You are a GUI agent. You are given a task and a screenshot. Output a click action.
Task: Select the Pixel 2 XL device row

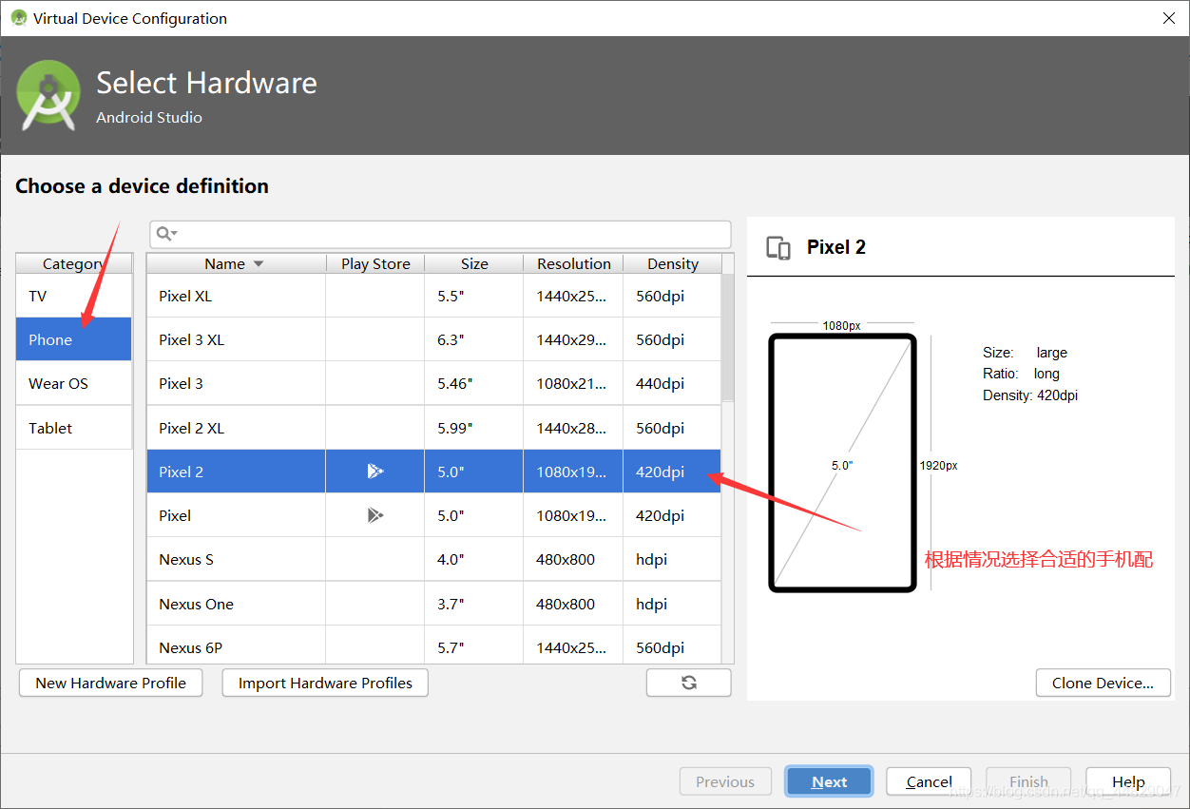tap(434, 428)
